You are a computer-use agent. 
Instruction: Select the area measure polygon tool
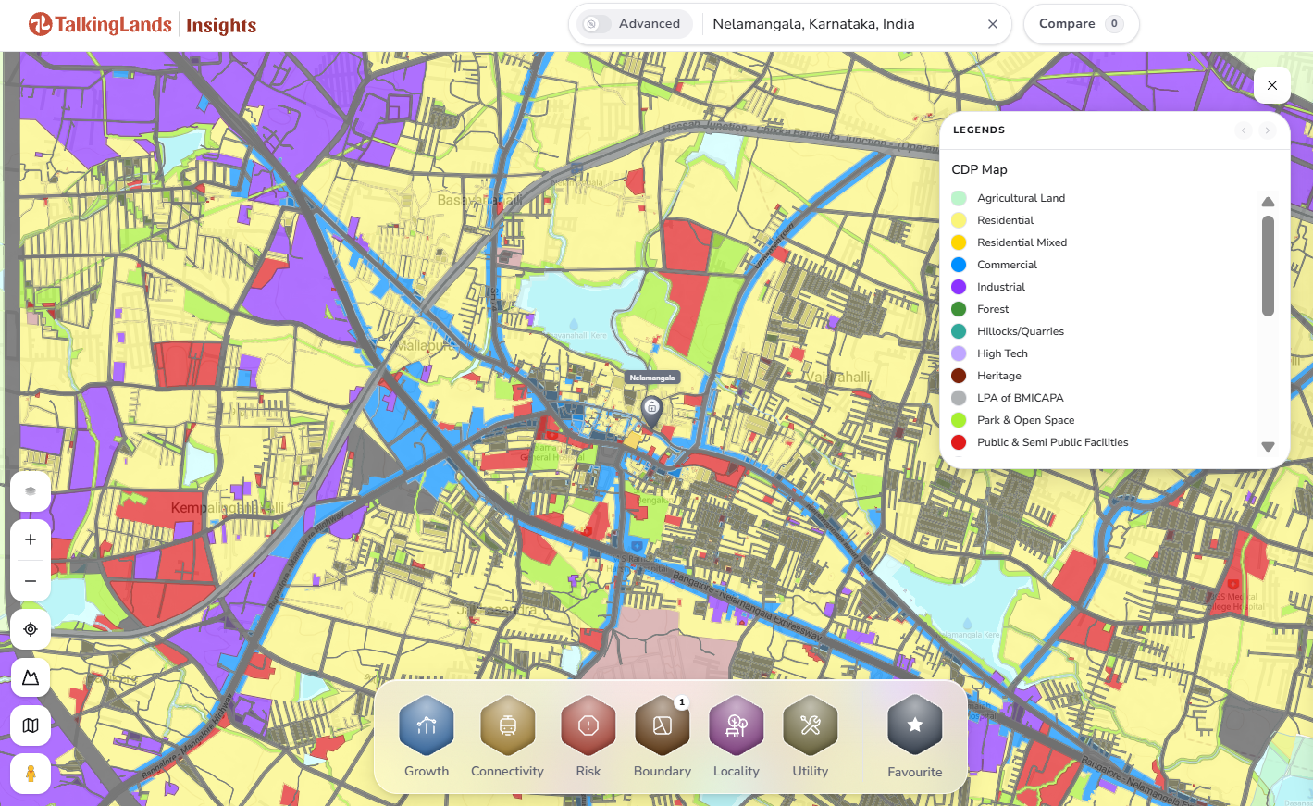click(31, 677)
